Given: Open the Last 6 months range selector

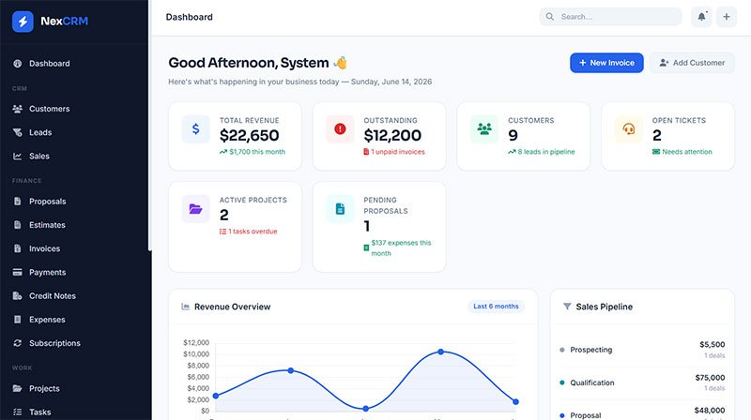Looking at the screenshot, I should click(496, 307).
